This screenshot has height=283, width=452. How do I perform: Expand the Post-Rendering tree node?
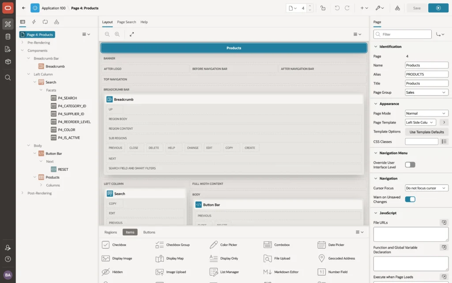coord(22,193)
